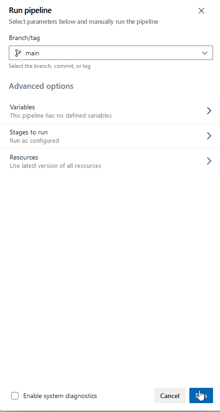Enable the system diagnostics checkbox
The width and height of the screenshot is (220, 412).
15,396
